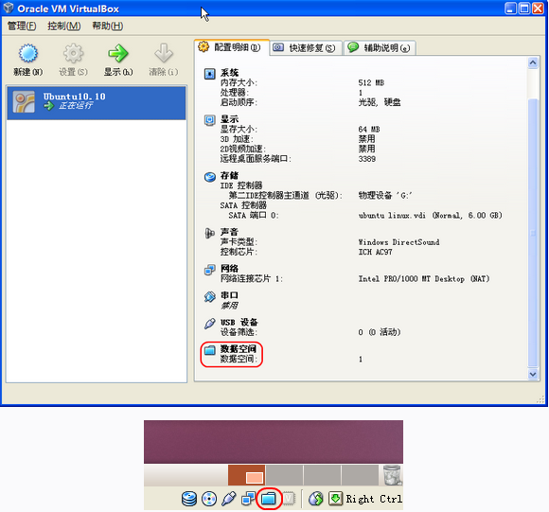This screenshot has height=512, width=549.
Task: Click the 显示 (Show) green arrow icon
Action: coord(118,53)
